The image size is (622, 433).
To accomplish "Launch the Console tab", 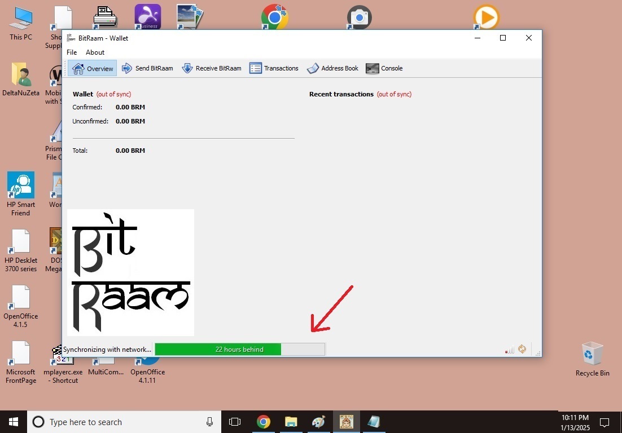I will [x=384, y=68].
